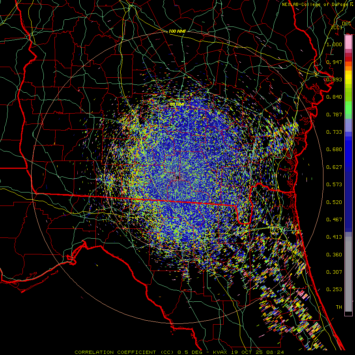Image resolution: width=355 pixels, height=355 pixels.
Task: Click the DEC label above the legend
Action: click(346, 24)
